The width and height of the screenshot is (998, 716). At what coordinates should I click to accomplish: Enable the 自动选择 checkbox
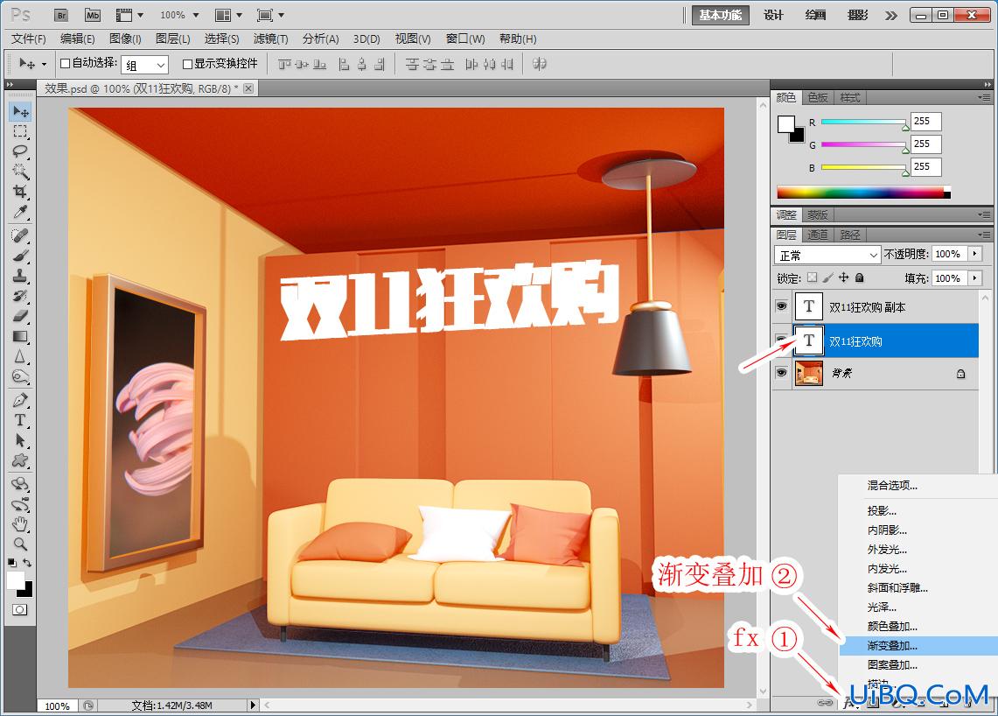pos(65,63)
